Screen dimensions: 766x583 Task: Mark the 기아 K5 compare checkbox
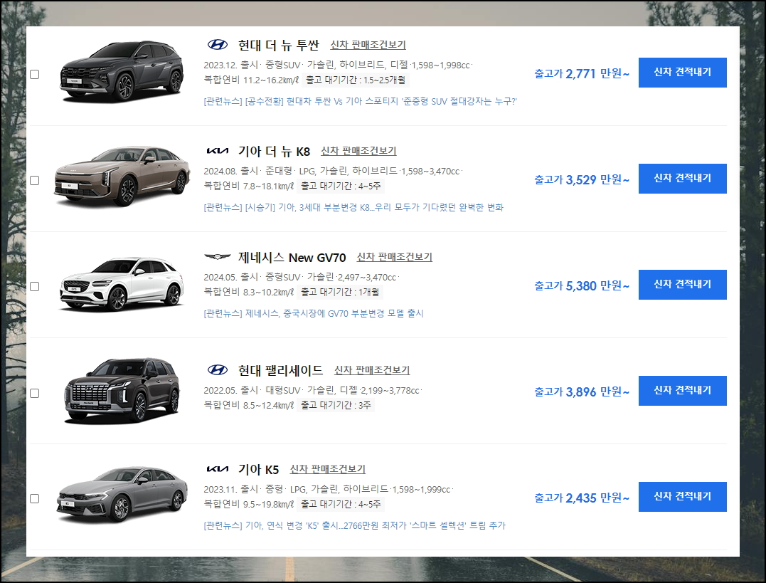[x=35, y=498]
